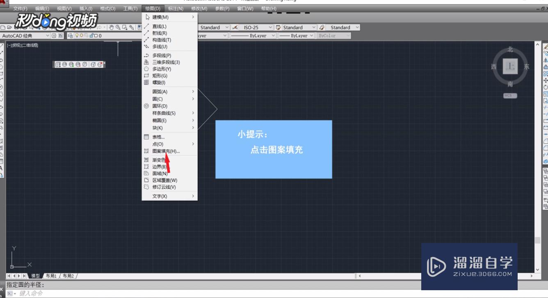Screen dimensions: 548x298
Task: Click the viewport label [-][俯视][二维线框]
Action: pos(23,45)
